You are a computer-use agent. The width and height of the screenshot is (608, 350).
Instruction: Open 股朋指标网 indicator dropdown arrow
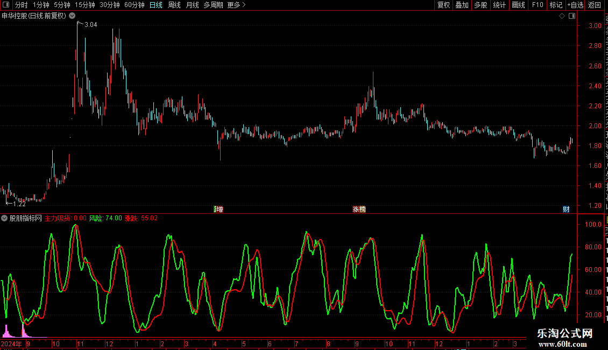click(x=4, y=218)
